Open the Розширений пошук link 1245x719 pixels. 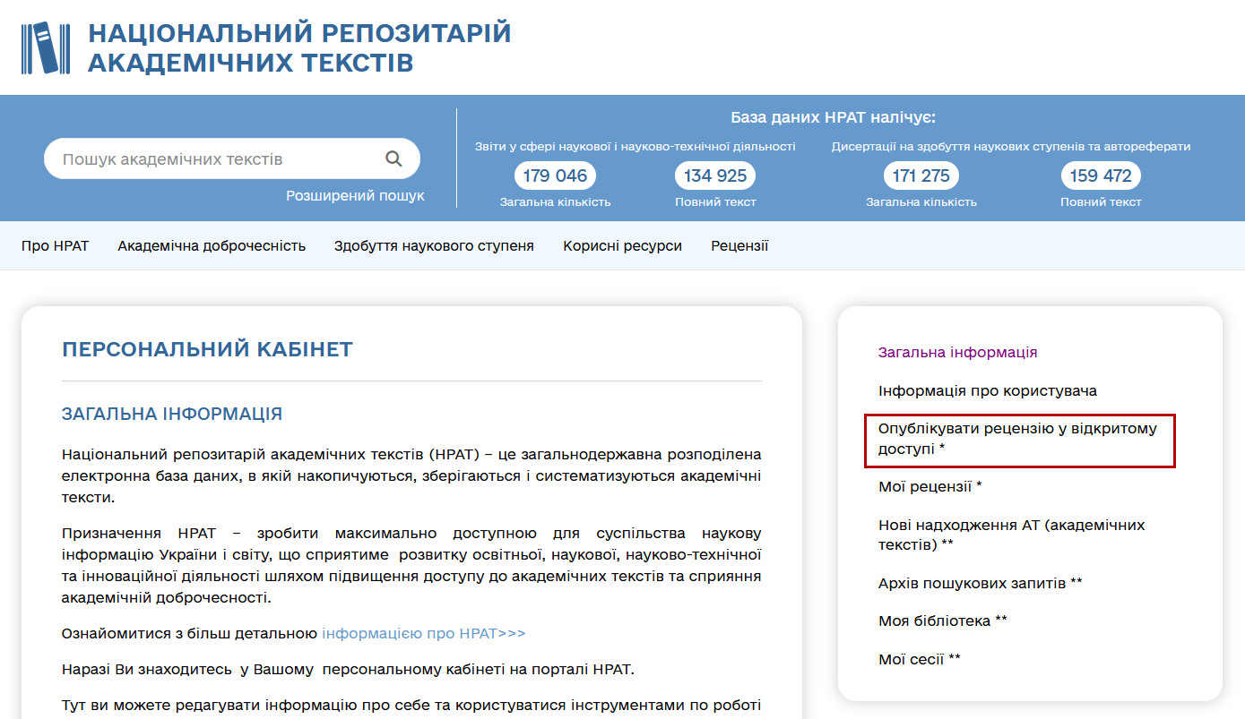[355, 195]
